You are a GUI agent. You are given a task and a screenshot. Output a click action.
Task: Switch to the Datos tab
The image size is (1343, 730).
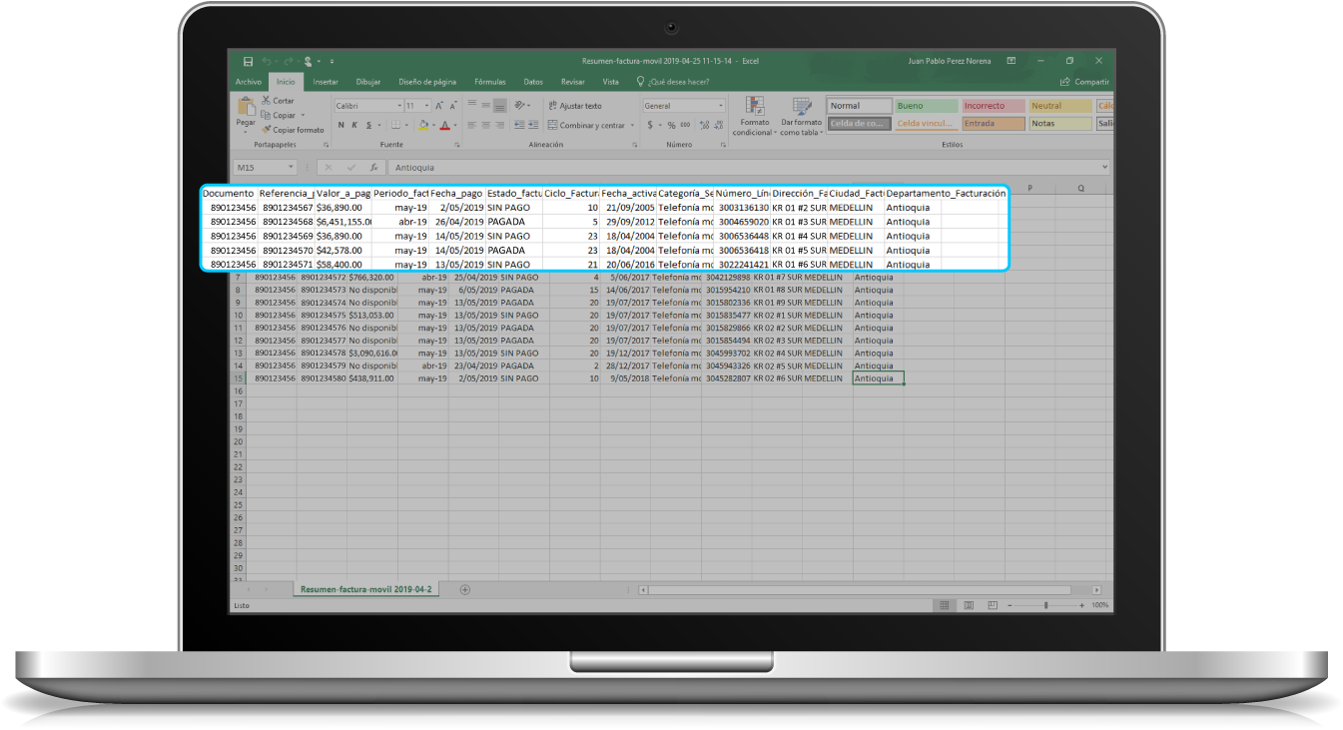point(533,82)
